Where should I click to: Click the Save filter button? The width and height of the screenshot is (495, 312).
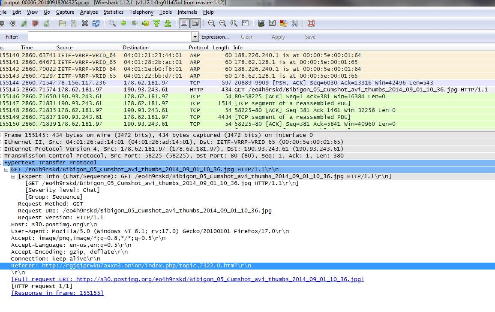click(x=310, y=37)
